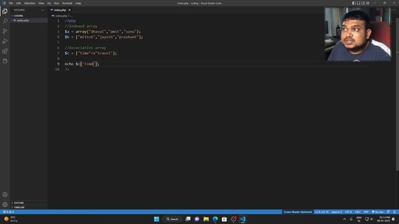Open the Source Control view
399x224 pixels.
pos(5,31)
